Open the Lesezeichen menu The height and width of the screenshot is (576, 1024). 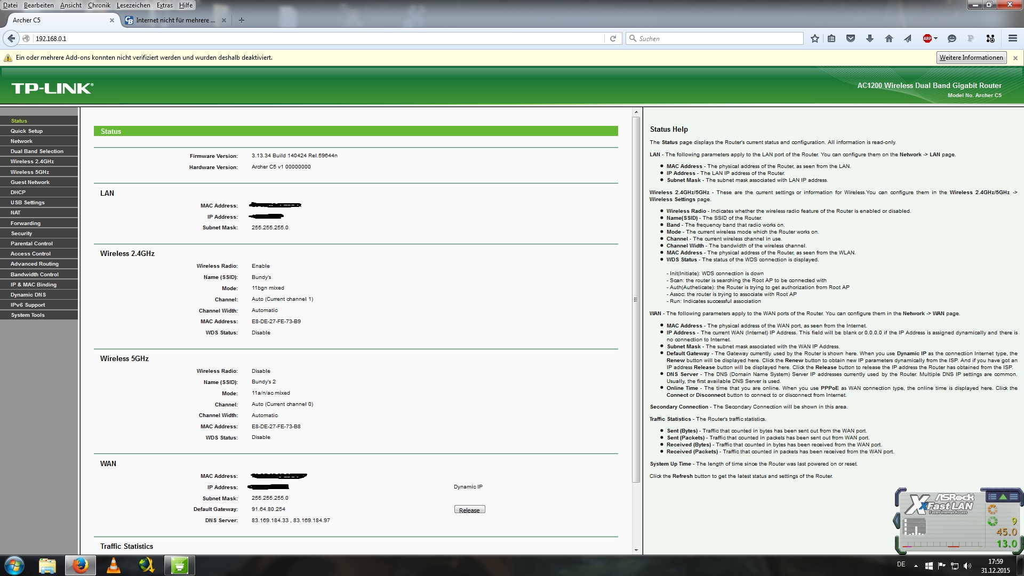pyautogui.click(x=133, y=5)
